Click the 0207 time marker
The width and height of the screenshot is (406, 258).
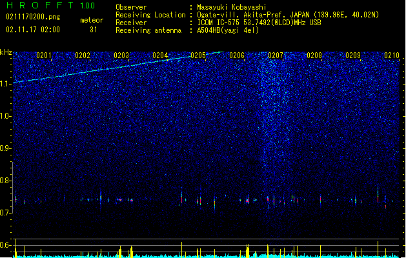click(276, 55)
